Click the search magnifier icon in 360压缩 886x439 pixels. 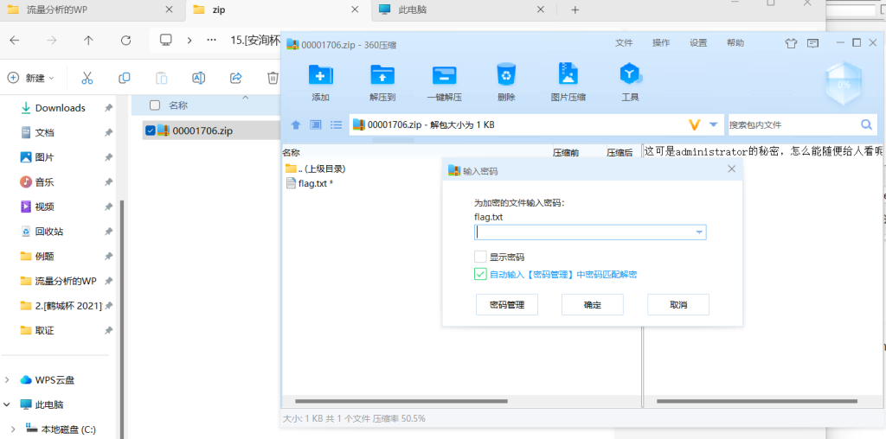click(x=865, y=124)
